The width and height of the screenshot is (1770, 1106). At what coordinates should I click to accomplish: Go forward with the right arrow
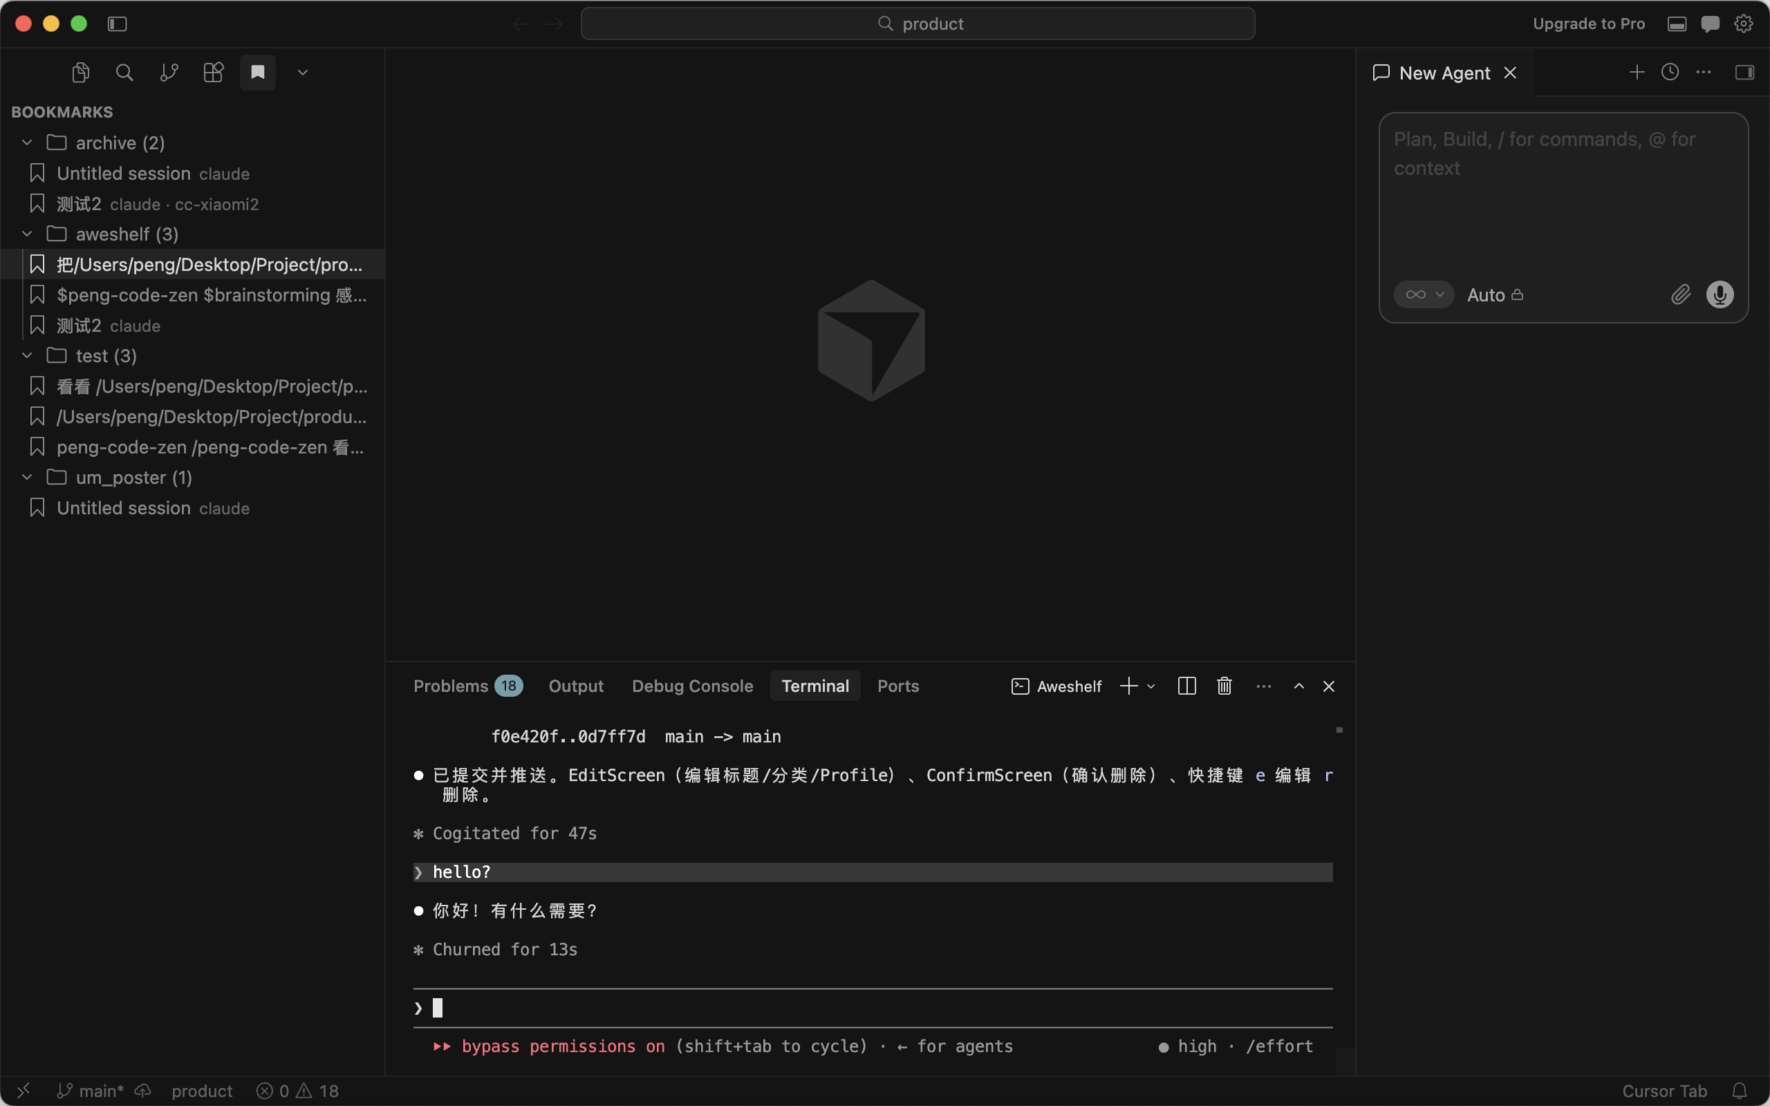point(555,24)
